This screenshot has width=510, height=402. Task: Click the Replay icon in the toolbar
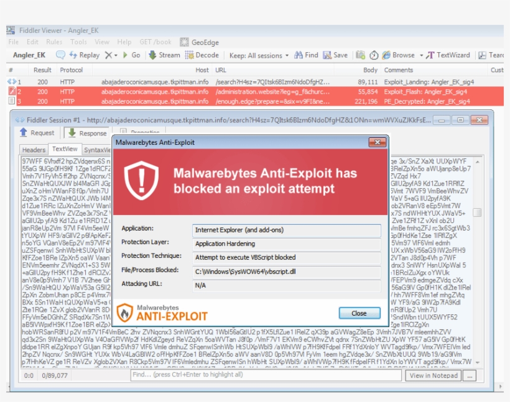coord(73,54)
